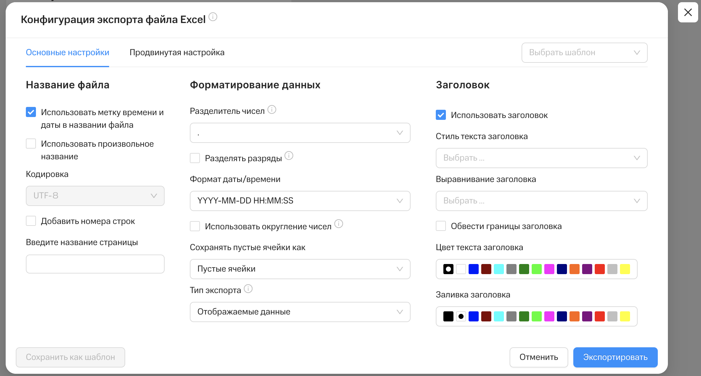Open Стиль текста заголовка dropdown
Viewport: 701px width, 376px height.
click(541, 158)
